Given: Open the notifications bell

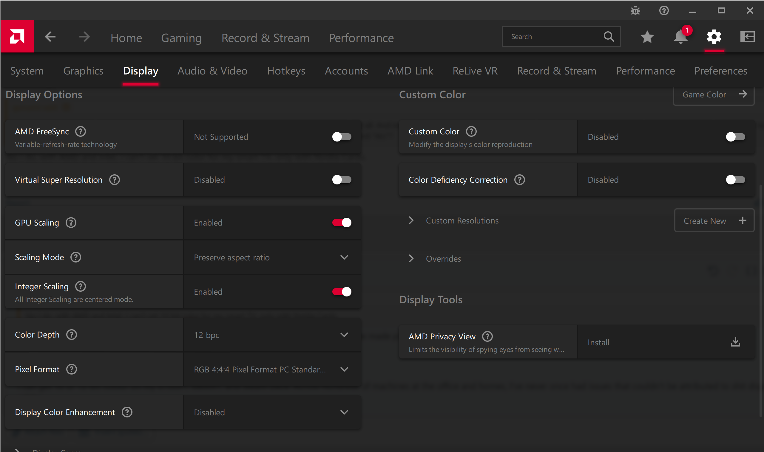Looking at the screenshot, I should (x=680, y=37).
